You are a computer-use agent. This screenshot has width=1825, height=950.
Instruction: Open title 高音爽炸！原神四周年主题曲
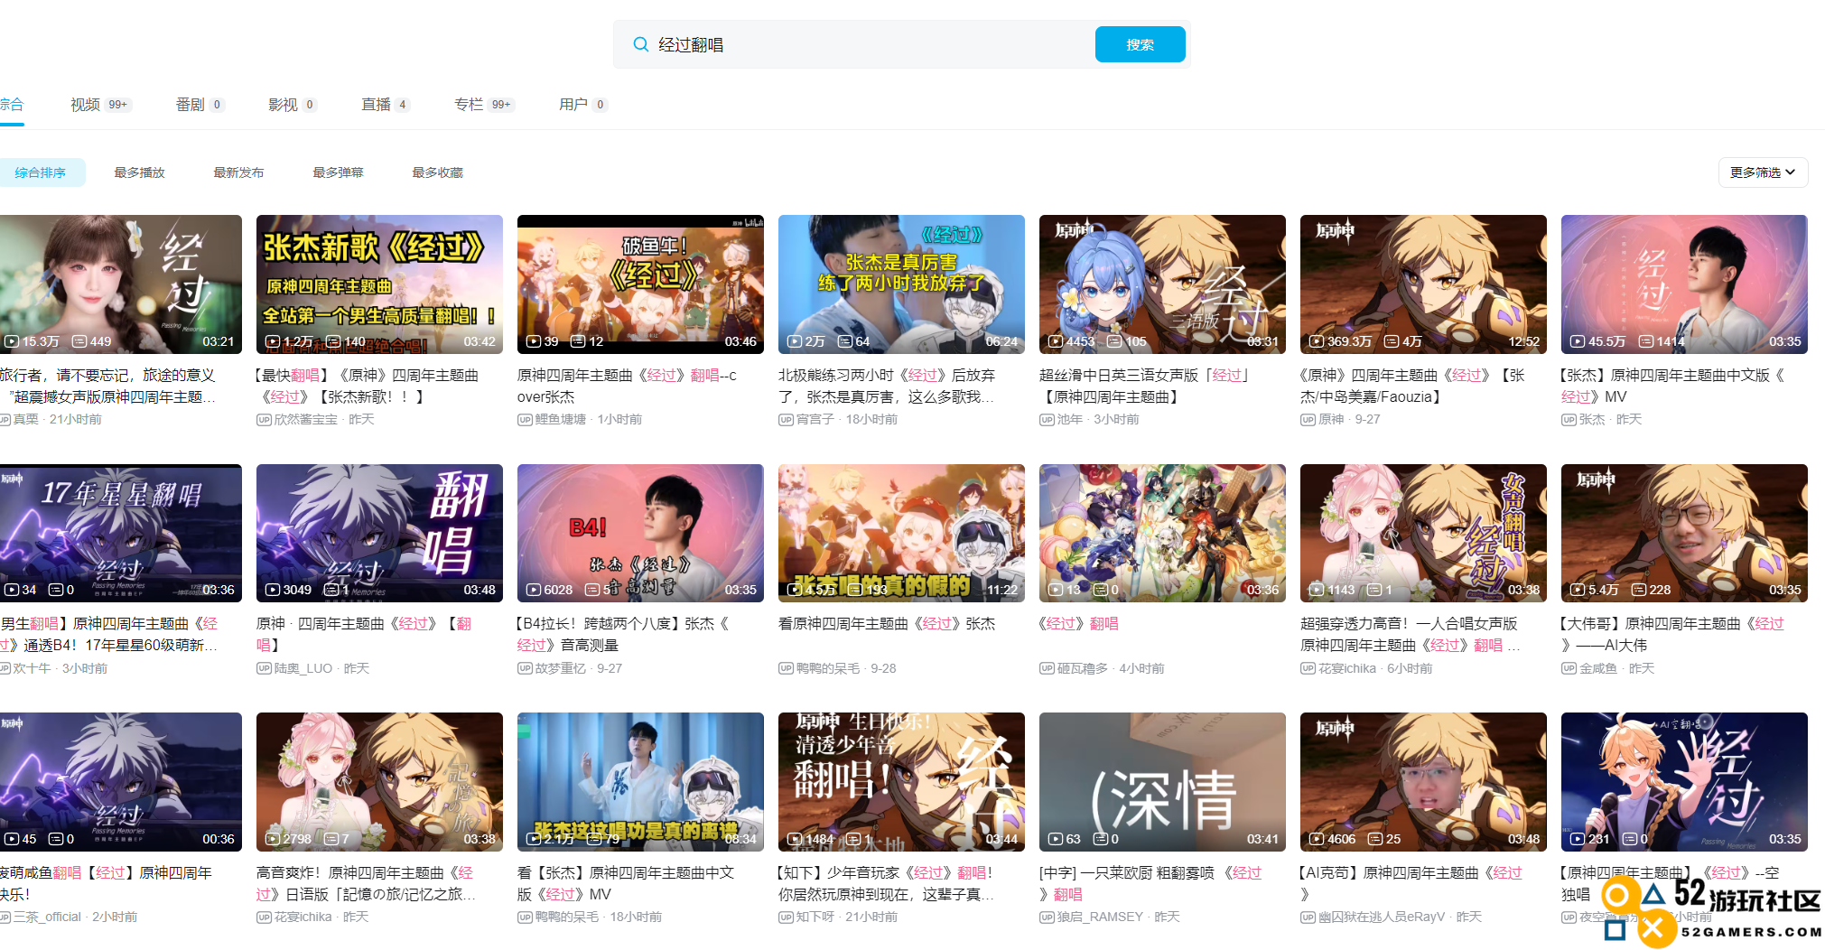366,883
